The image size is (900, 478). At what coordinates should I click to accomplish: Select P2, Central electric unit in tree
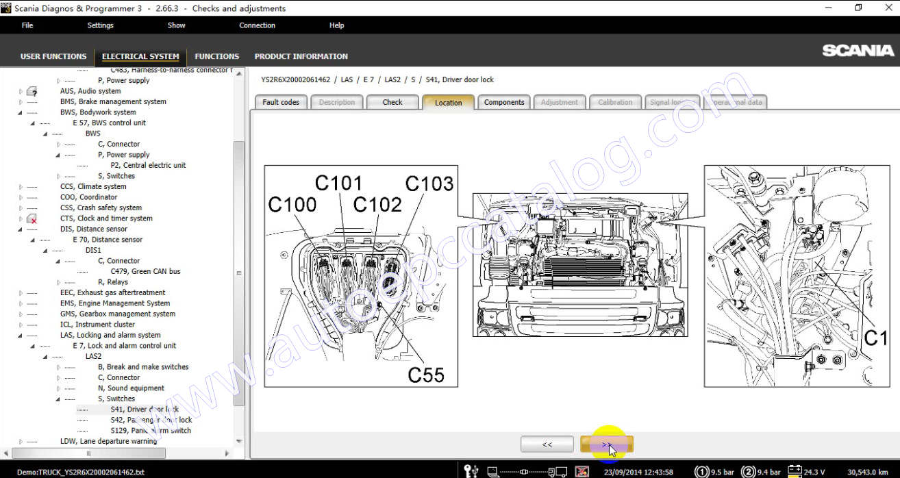pyautogui.click(x=148, y=166)
